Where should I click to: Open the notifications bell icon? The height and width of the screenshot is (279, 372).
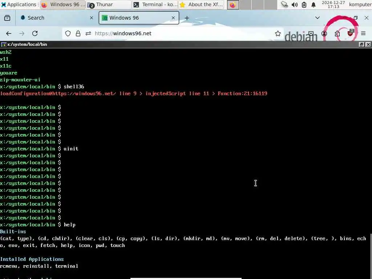[314, 5]
